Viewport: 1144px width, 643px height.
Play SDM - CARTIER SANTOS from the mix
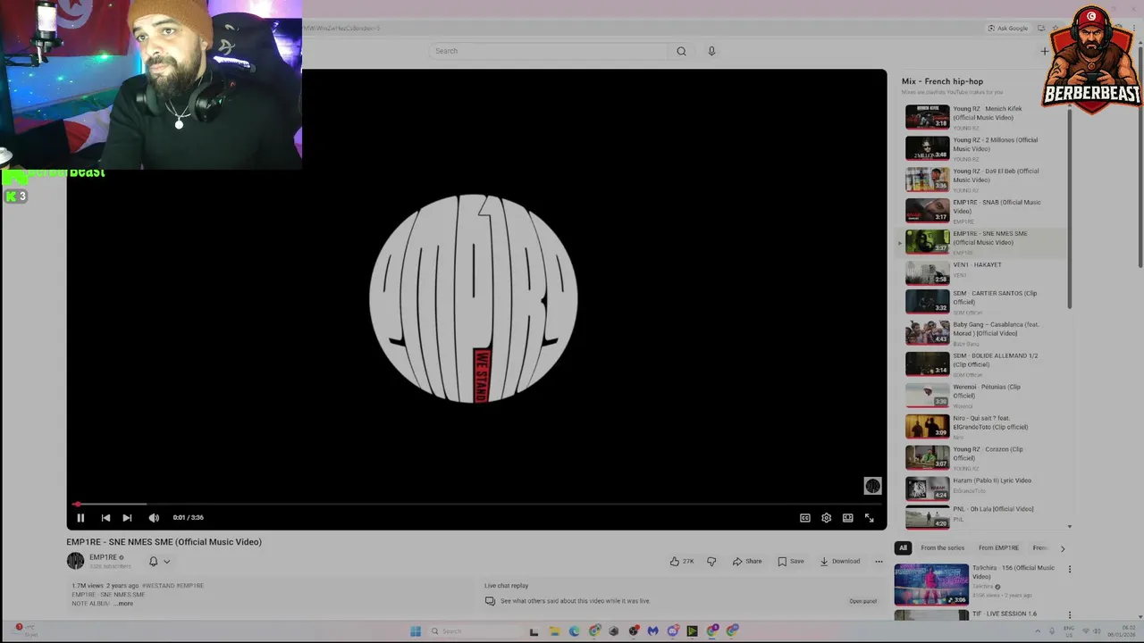point(983,302)
